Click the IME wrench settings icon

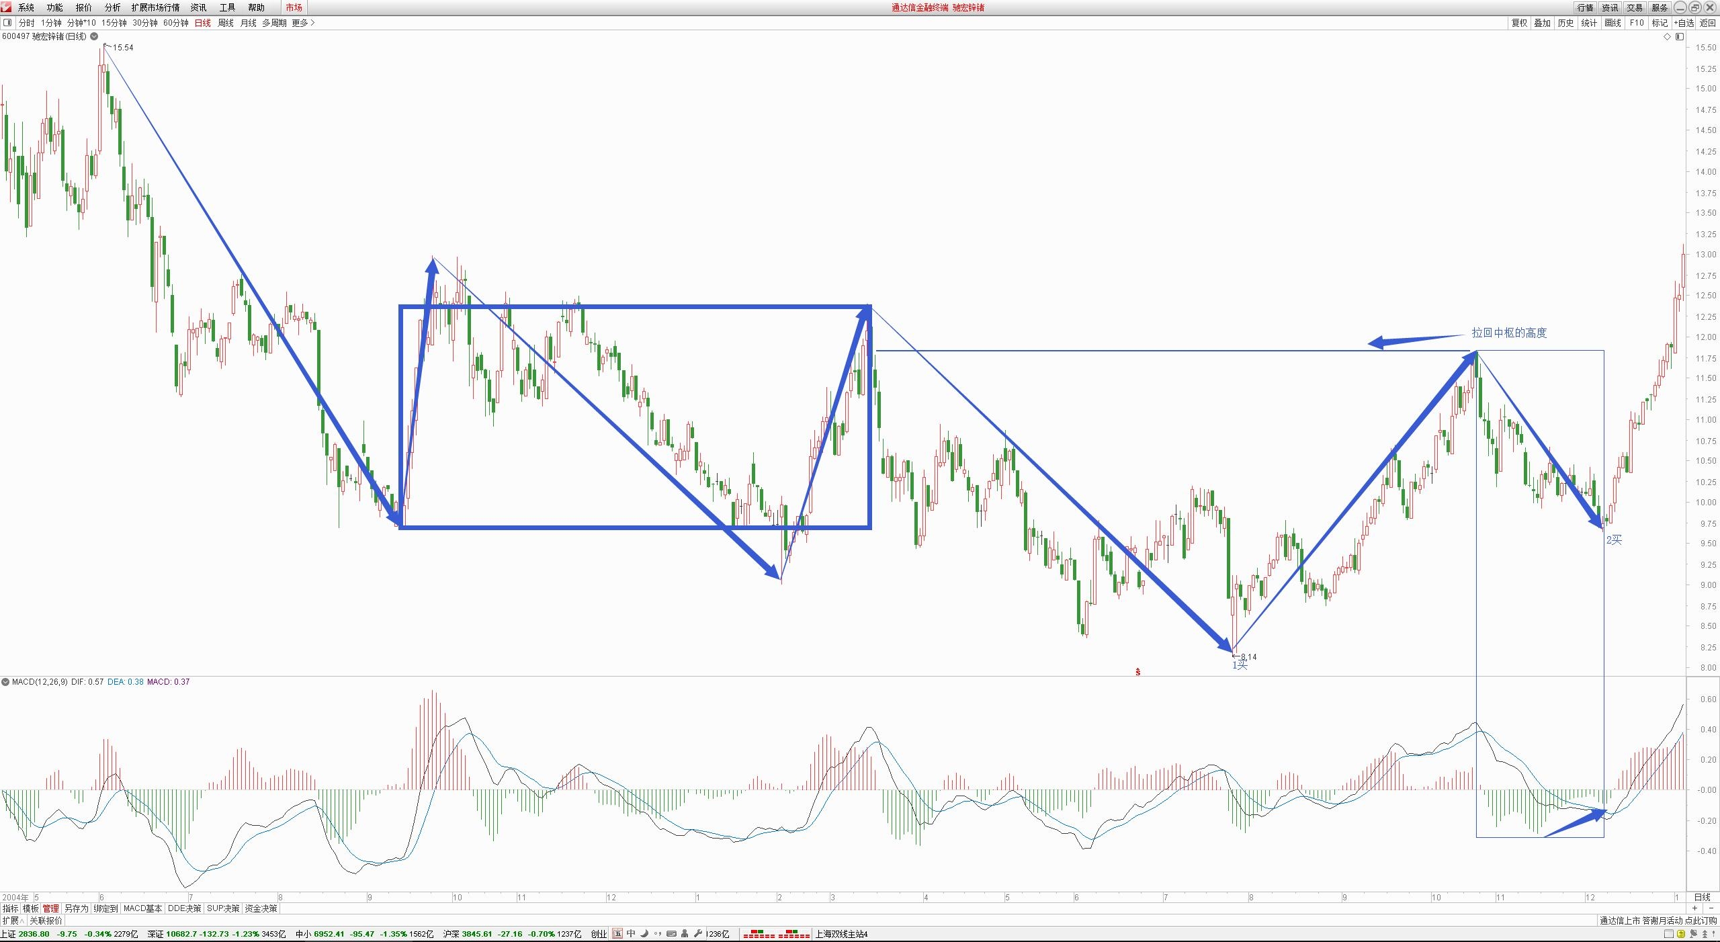pos(698,933)
